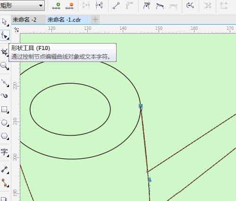236x201 pixels.
Task: Open a new document with plus tab
Action: point(95,20)
